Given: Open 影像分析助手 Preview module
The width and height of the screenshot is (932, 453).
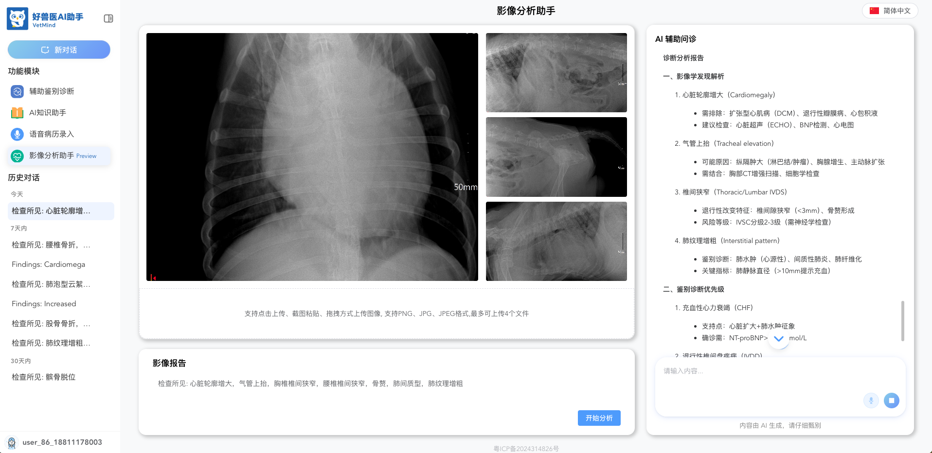Looking at the screenshot, I should (60, 156).
